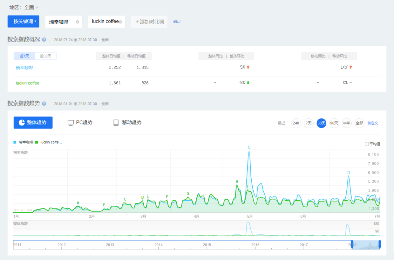Click help icon next to 搜索指数趋势

pos(44,103)
